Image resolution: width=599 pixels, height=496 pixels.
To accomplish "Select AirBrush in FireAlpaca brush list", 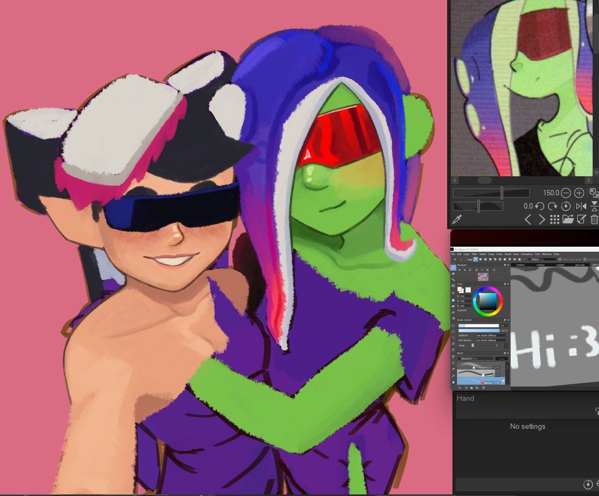I will tap(481, 365).
